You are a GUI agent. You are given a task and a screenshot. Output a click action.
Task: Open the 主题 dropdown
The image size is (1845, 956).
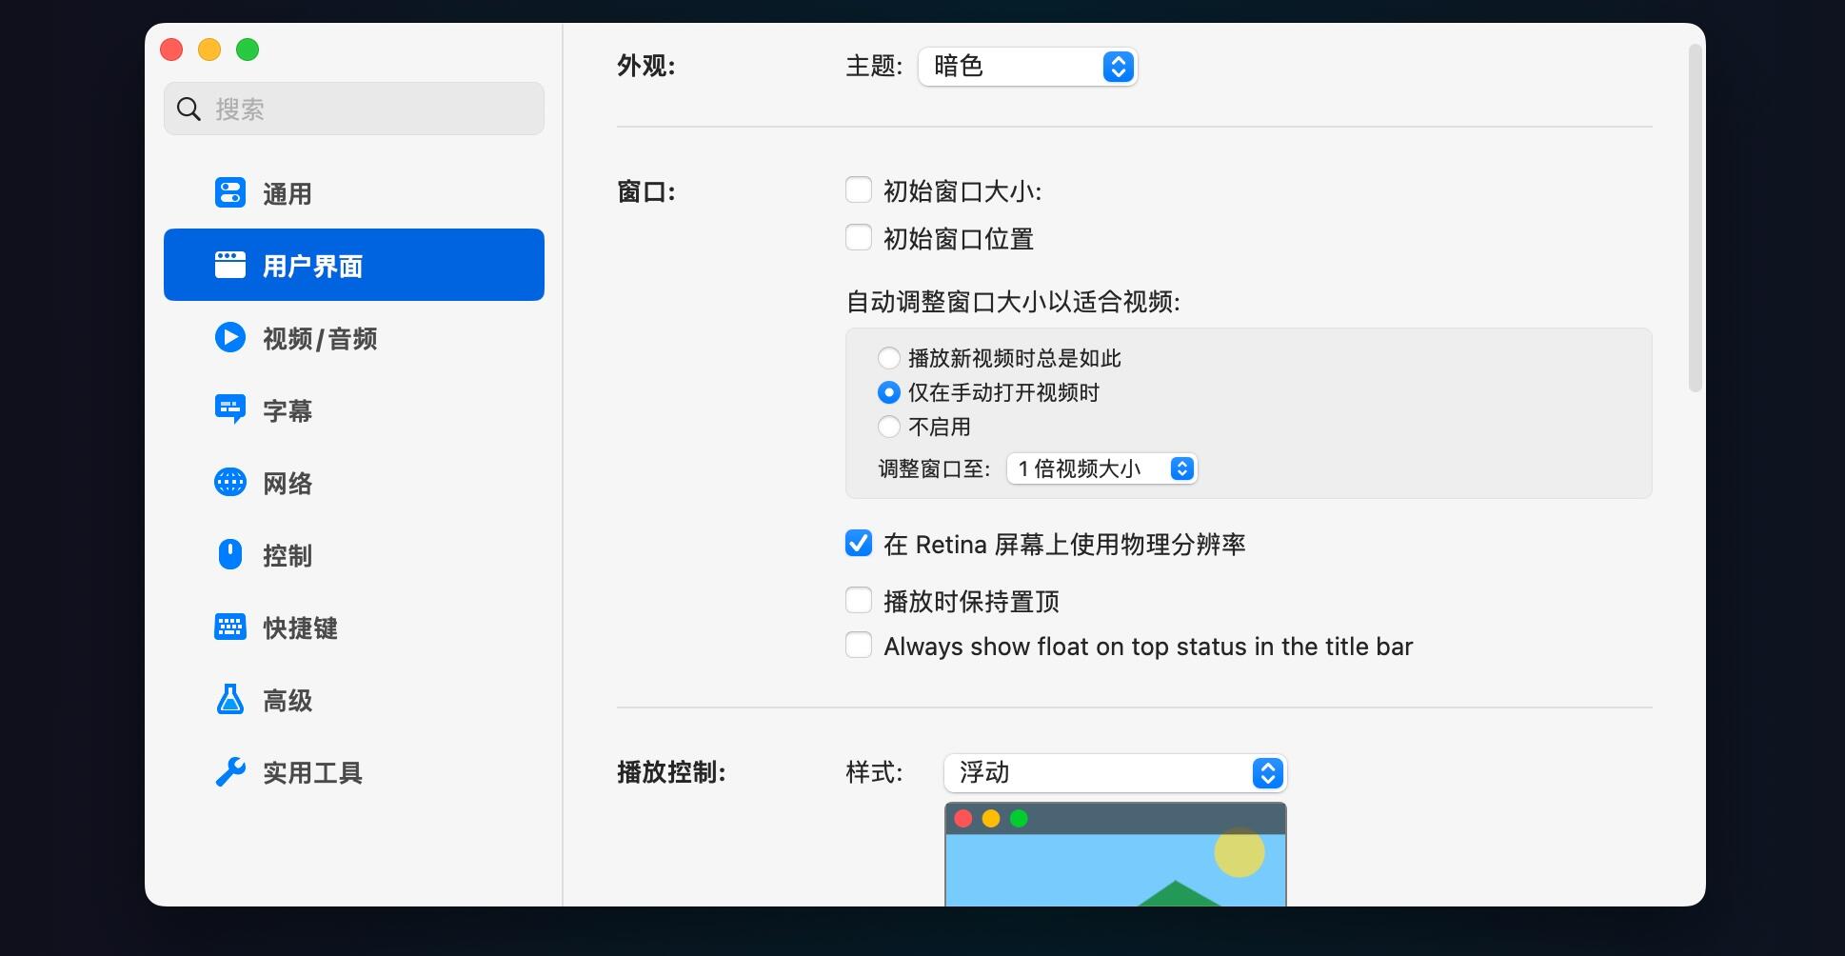click(x=1026, y=67)
